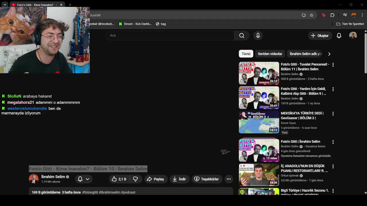The image size is (367, 206).
Task: Open the browser extensions puzzle icon
Action: point(332,15)
